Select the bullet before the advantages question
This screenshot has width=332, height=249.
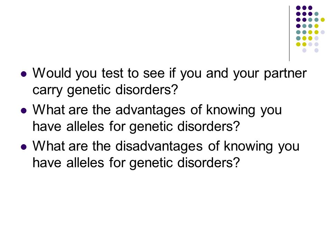24,111
